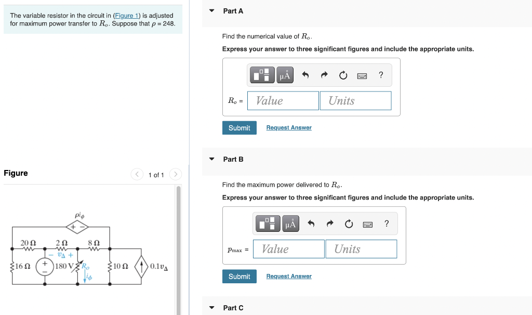Open templates palette in Part B toolbar
532x315 pixels.
(268, 224)
